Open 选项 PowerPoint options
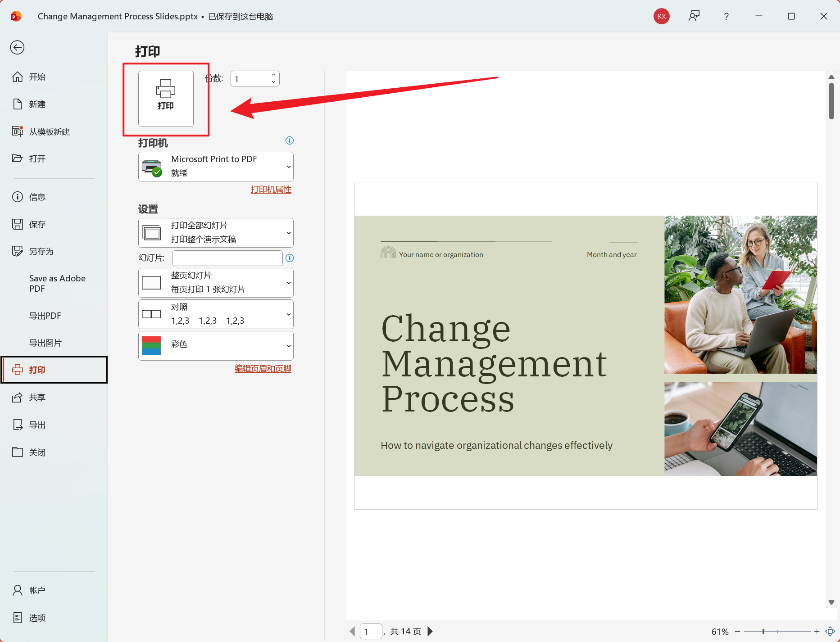Screen dimensions: 840x642 click(37, 617)
